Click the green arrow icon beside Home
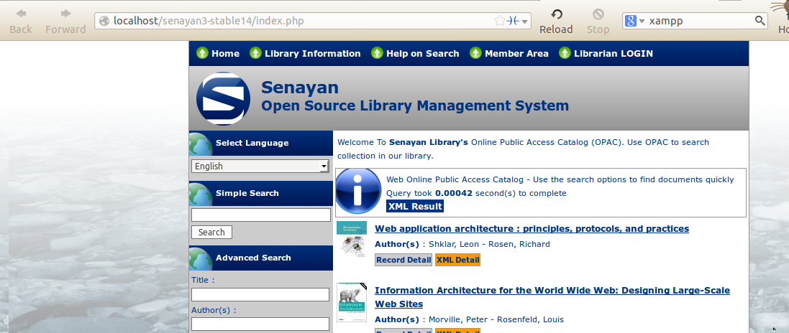 [202, 52]
